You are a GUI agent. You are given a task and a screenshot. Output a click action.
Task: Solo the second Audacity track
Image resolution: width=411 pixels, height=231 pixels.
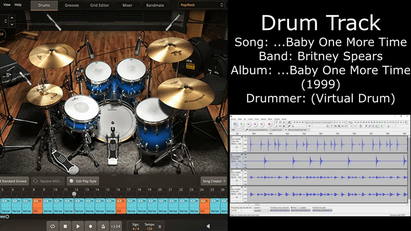[240, 161]
